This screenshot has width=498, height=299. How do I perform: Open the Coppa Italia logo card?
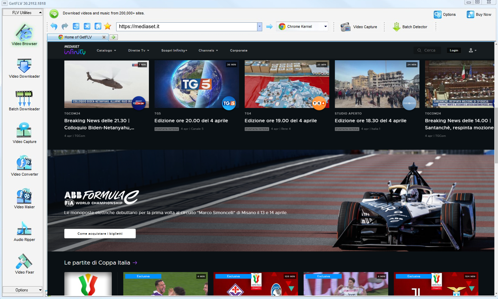pyautogui.click(x=88, y=284)
